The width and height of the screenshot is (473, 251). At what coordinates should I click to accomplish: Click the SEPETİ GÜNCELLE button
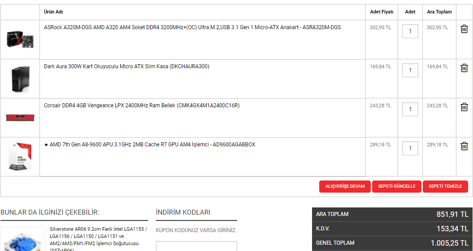[x=397, y=186]
